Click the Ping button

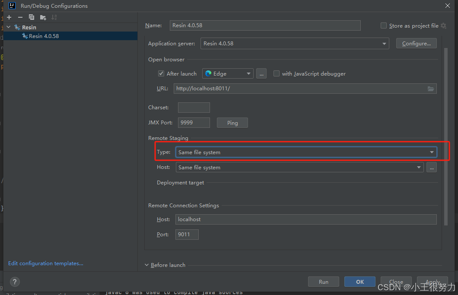point(232,123)
